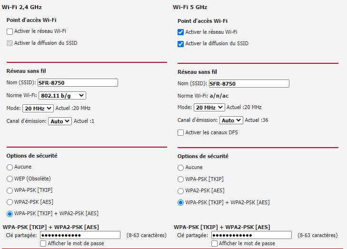Enable Activer les canaux DFS checkbox
Screen dimensions: 347x249
tap(180, 132)
